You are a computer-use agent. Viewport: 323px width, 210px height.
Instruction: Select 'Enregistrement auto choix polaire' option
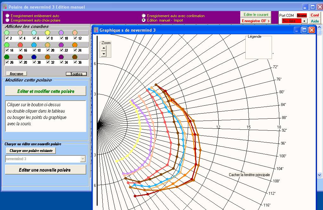tap(7, 20)
